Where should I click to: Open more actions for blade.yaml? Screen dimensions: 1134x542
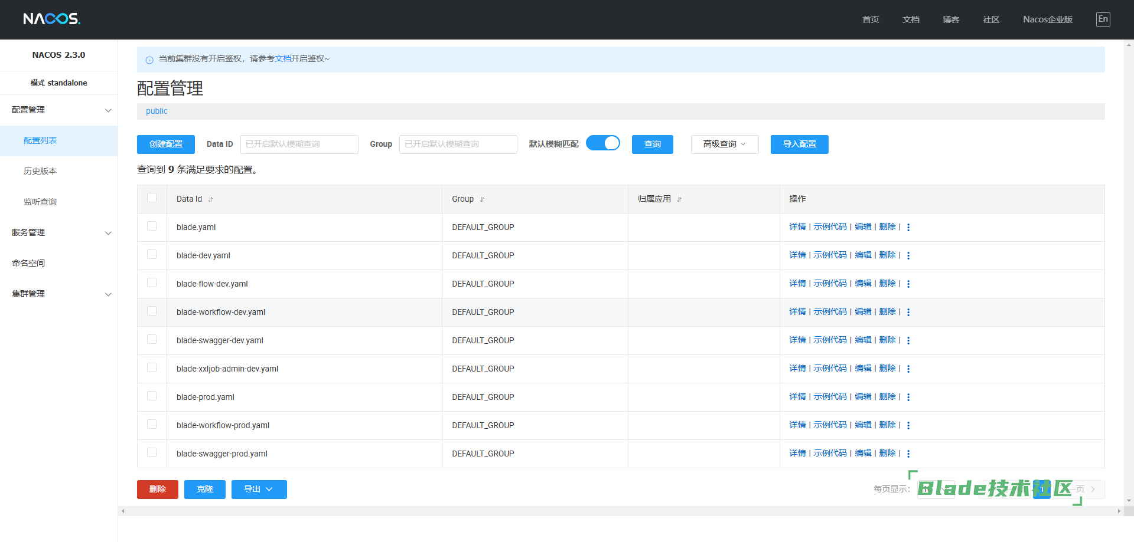coord(908,227)
